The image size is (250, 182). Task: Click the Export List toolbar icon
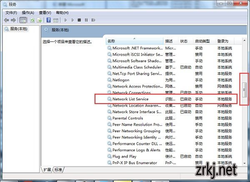[39, 20]
